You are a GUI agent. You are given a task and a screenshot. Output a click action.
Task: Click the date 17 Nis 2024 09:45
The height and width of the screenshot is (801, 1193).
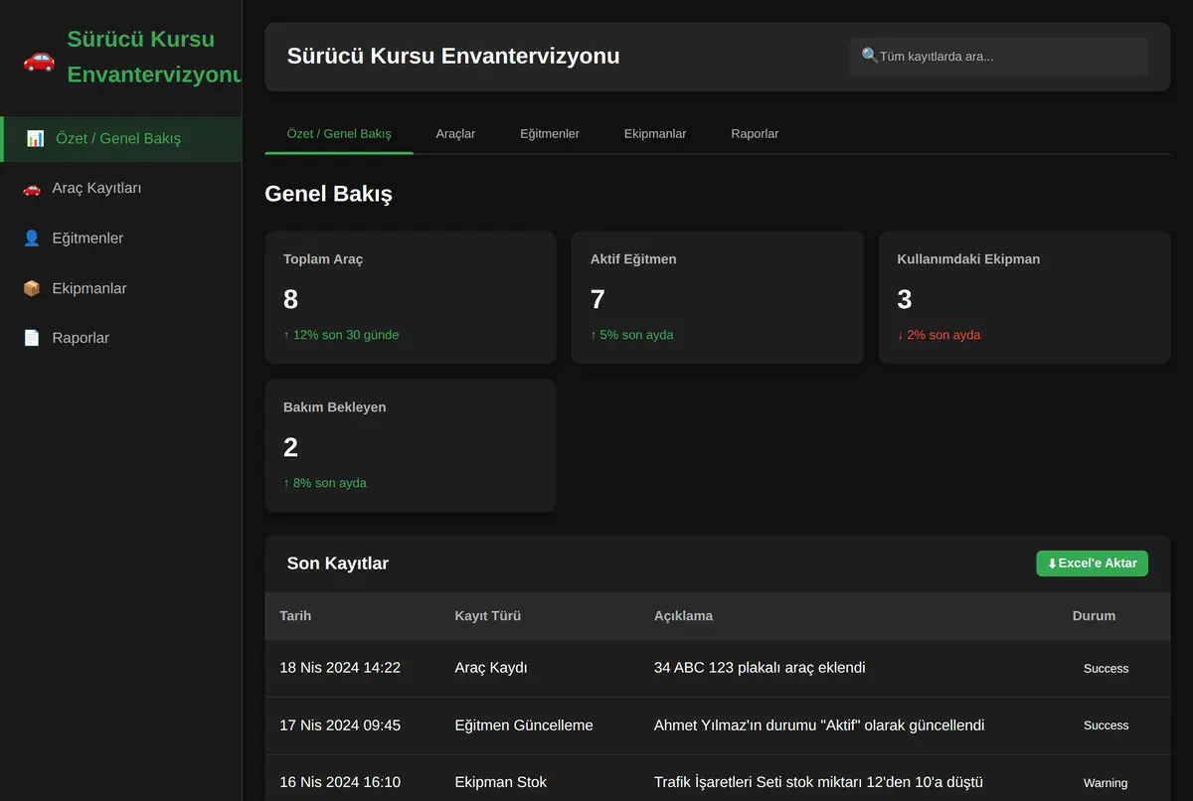pyautogui.click(x=340, y=725)
